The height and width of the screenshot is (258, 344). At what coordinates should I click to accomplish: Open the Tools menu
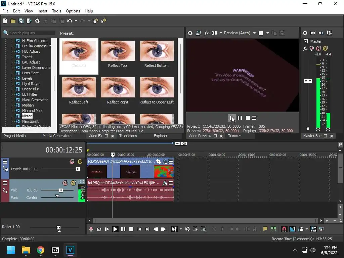click(56, 11)
